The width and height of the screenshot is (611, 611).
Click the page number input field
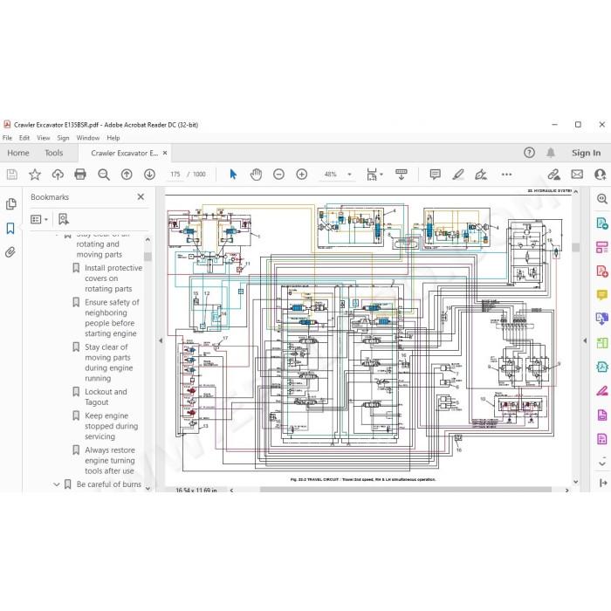coord(175,175)
